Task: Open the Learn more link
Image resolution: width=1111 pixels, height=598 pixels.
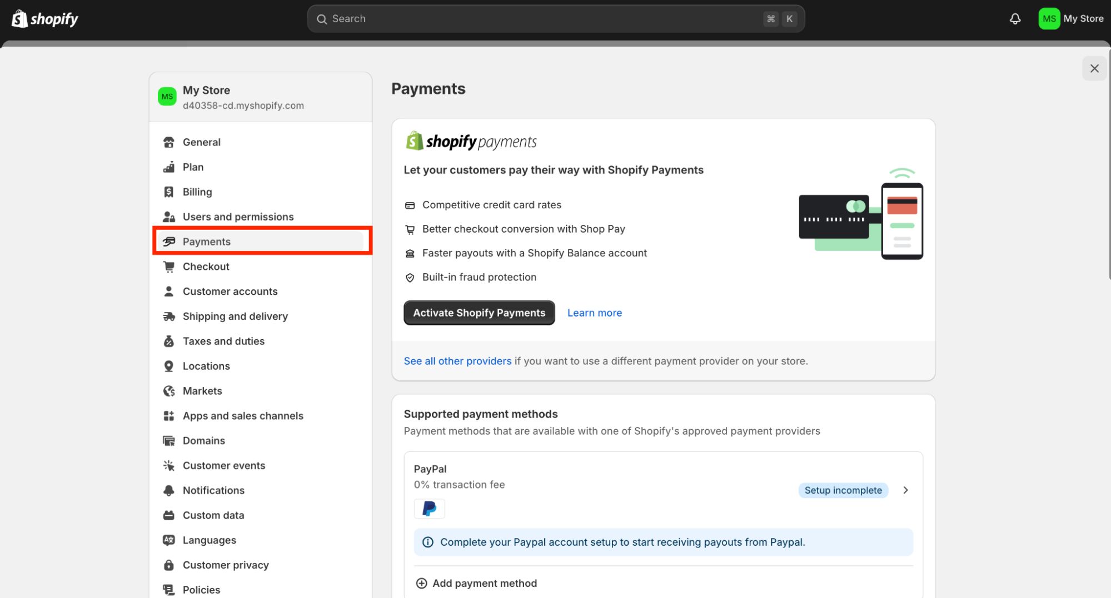Action: point(594,313)
